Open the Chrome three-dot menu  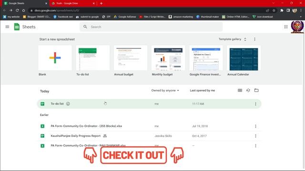301,10
